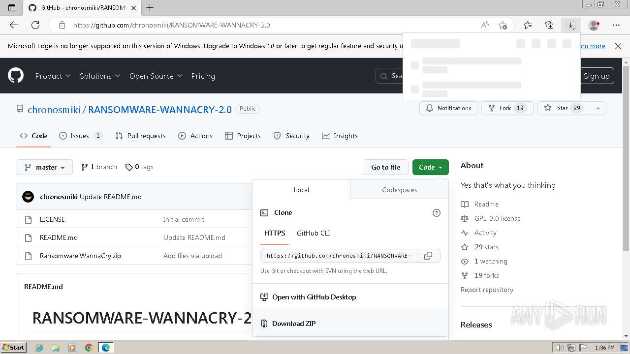The height and width of the screenshot is (354, 630).
Task: Click the Edge taskbar icon
Action: pyautogui.click(x=106, y=348)
